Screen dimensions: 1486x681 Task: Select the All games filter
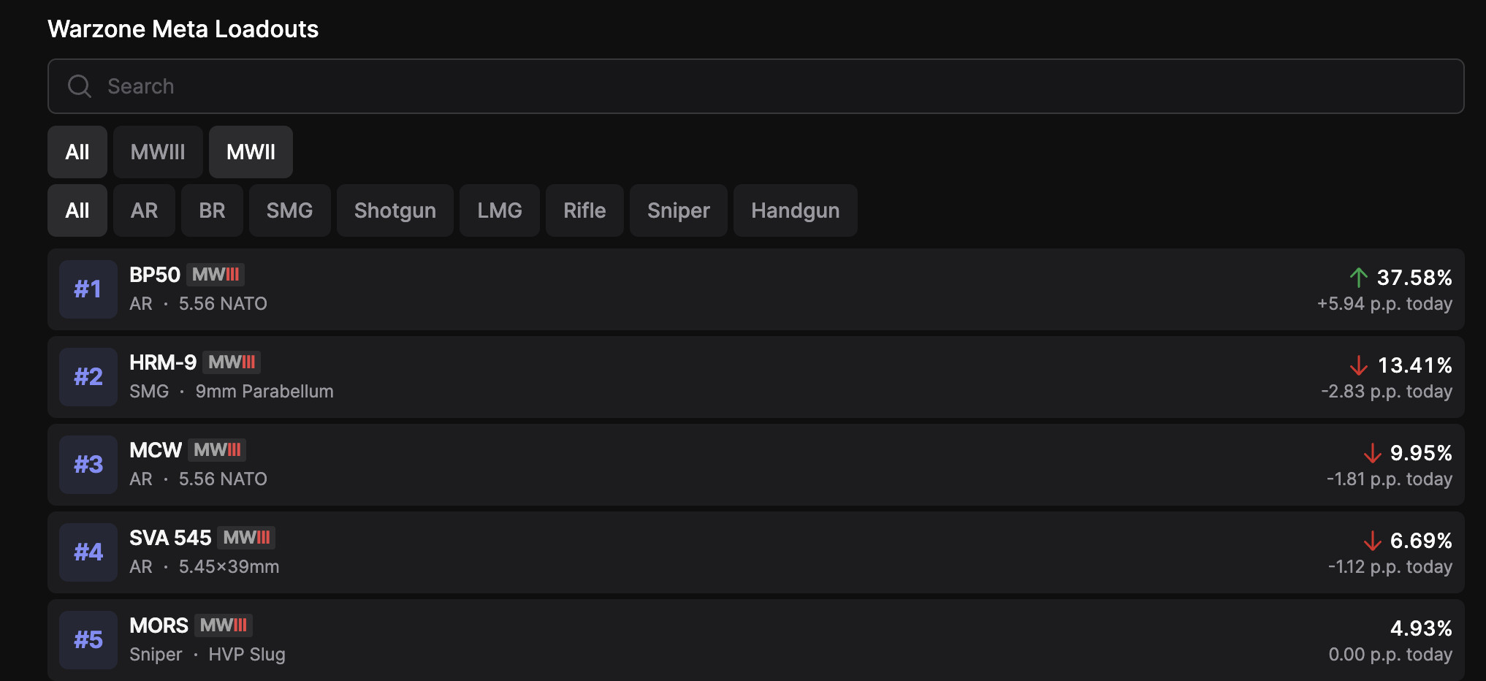77,152
